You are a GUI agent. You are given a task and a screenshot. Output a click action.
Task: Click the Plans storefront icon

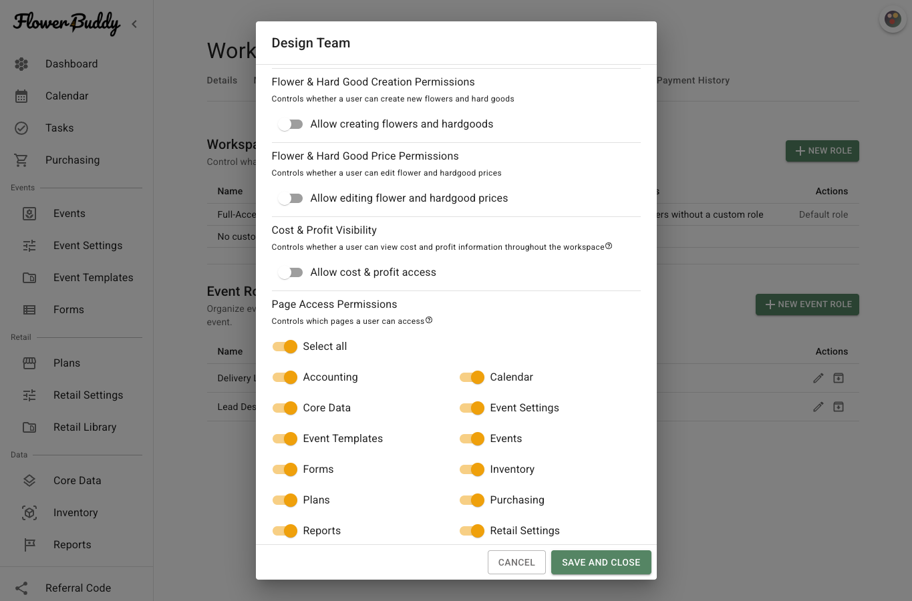(29, 363)
